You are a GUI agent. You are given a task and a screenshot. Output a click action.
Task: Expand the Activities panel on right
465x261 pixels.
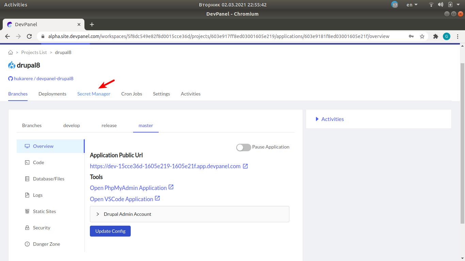pos(329,119)
